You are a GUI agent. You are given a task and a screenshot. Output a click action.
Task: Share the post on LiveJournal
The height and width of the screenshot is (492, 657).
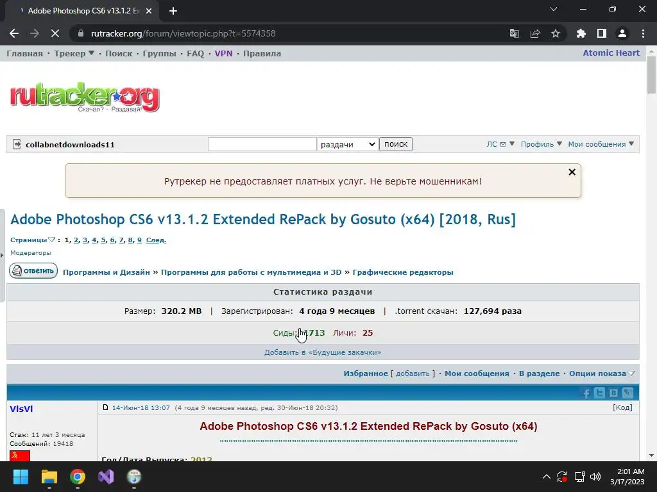pos(627,393)
